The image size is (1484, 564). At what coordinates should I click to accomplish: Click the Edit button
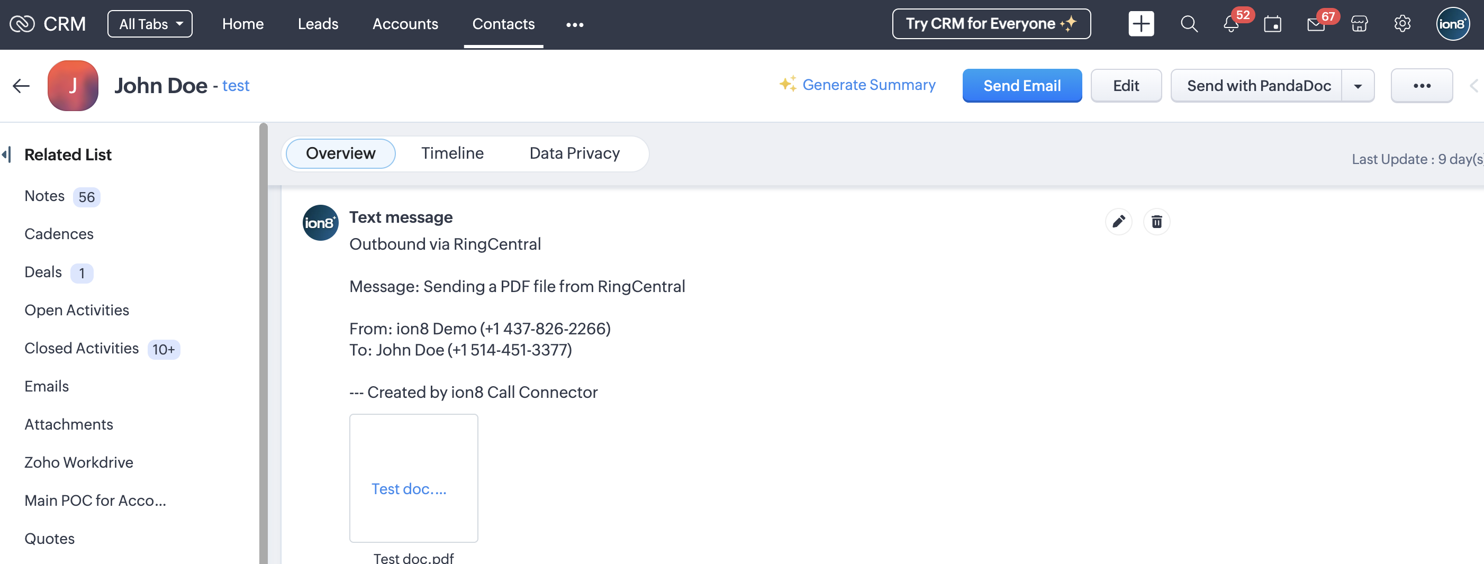[1126, 86]
